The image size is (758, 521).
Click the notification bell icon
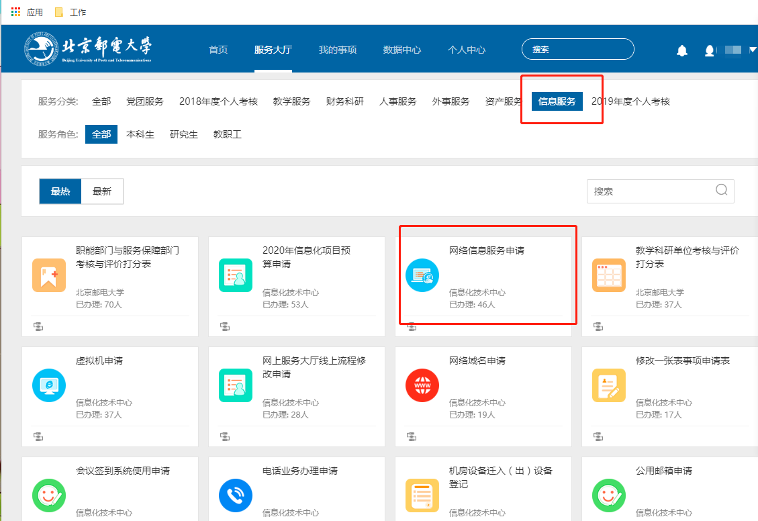681,50
